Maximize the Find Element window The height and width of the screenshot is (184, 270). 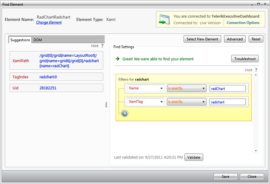pos(258,4)
